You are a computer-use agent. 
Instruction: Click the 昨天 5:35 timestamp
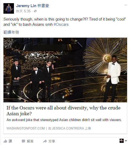coord(23,11)
